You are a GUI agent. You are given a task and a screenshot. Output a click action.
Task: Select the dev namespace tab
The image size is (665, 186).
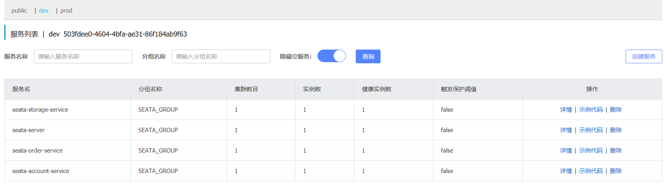click(x=44, y=11)
